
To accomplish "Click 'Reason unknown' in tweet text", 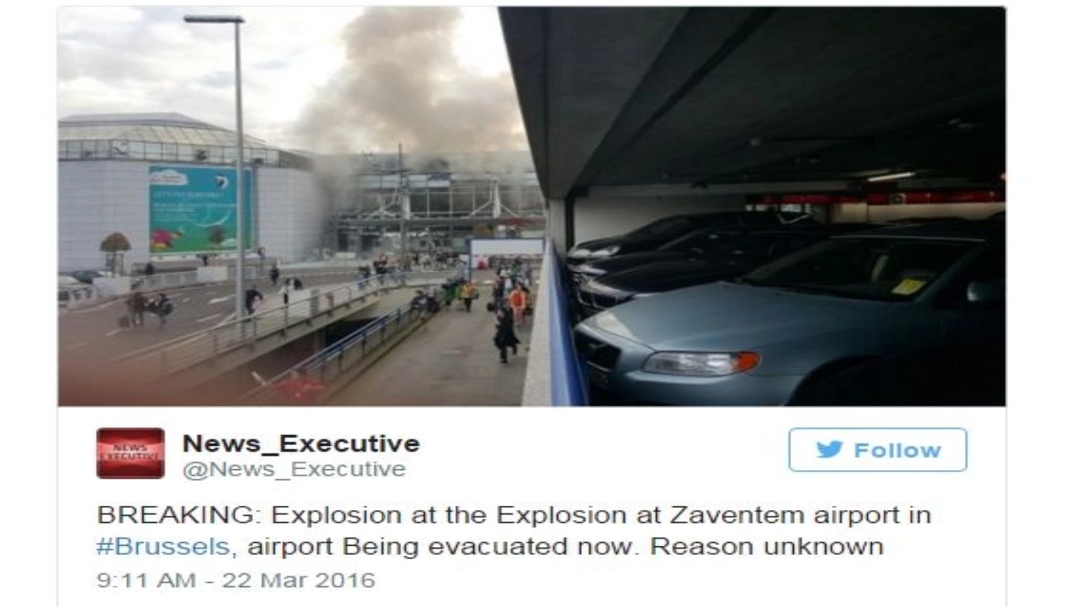I will (767, 546).
